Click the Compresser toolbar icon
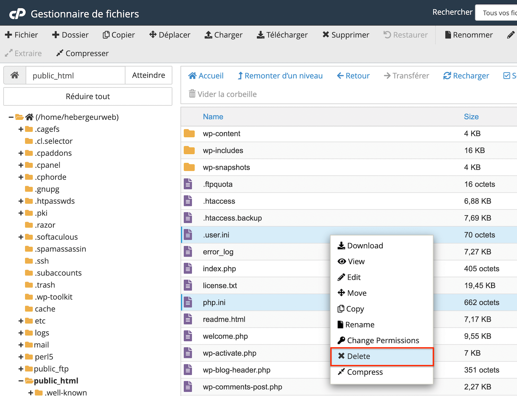 pos(60,53)
